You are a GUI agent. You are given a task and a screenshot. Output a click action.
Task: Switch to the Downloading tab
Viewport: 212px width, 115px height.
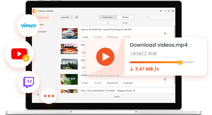[108, 17]
